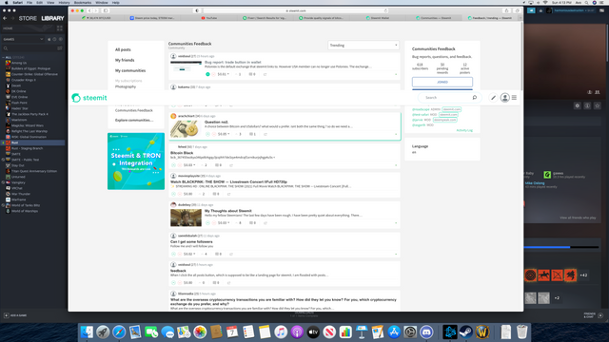Click the compose post pencil icon
The image size is (609, 342).
[x=493, y=98]
